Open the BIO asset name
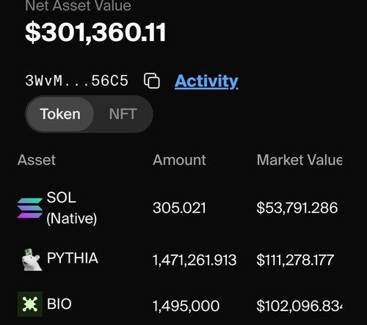367x325 pixels. 59,304
